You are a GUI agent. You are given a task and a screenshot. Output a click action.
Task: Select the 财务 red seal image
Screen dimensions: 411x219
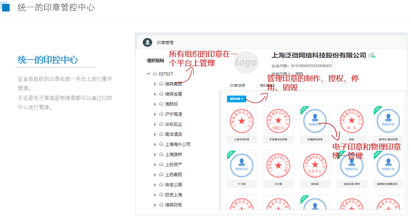point(352,121)
